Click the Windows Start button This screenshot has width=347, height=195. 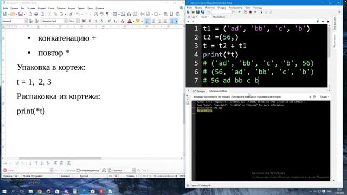[4, 191]
